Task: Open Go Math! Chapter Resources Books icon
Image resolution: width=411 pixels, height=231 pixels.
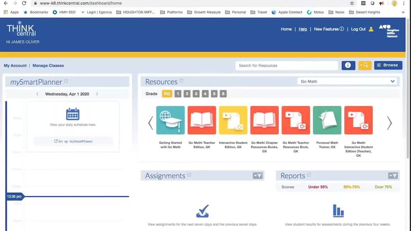Action: (x=265, y=120)
